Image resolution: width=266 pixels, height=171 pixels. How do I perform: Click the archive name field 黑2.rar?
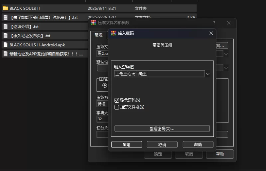(x=102, y=53)
